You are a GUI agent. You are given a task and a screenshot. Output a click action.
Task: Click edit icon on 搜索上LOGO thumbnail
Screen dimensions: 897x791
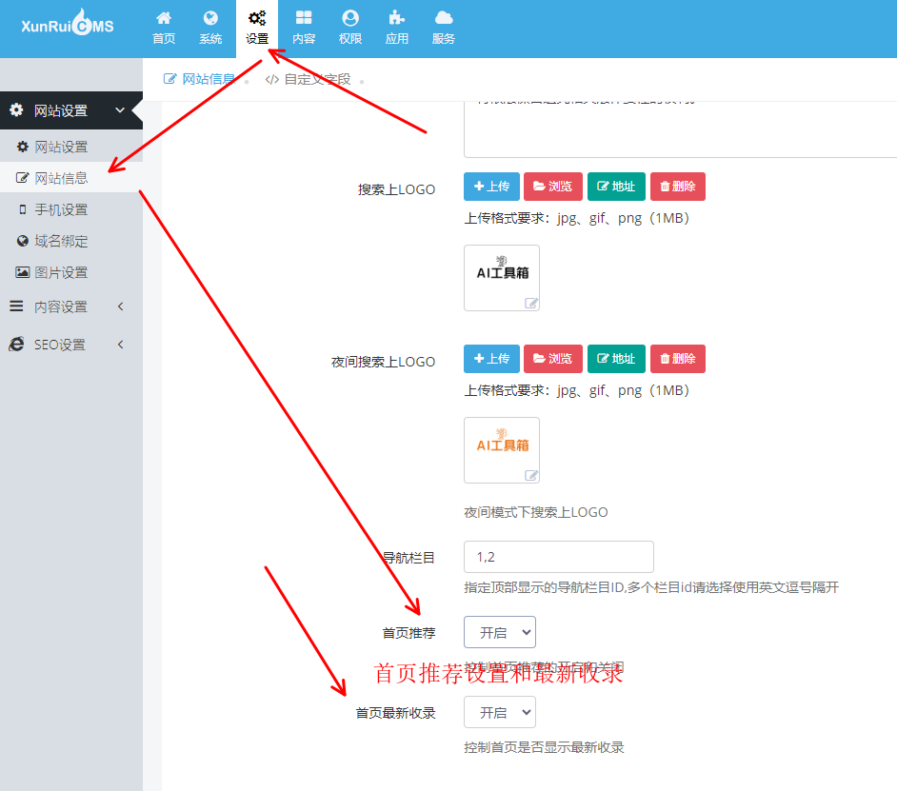tap(531, 303)
